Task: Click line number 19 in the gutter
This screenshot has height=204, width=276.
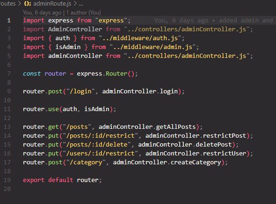Action: 7,180
